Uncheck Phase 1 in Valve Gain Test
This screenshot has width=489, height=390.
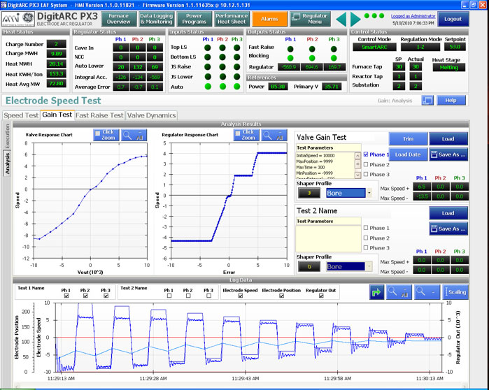pos(366,154)
